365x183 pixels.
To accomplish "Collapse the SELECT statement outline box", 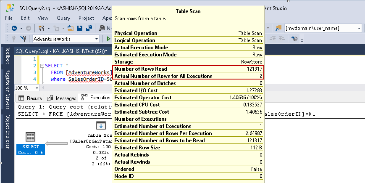I will [42, 66].
